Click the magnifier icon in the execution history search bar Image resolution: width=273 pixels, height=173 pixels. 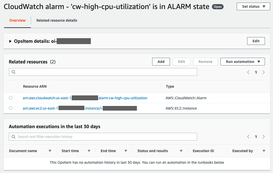tap(13, 136)
